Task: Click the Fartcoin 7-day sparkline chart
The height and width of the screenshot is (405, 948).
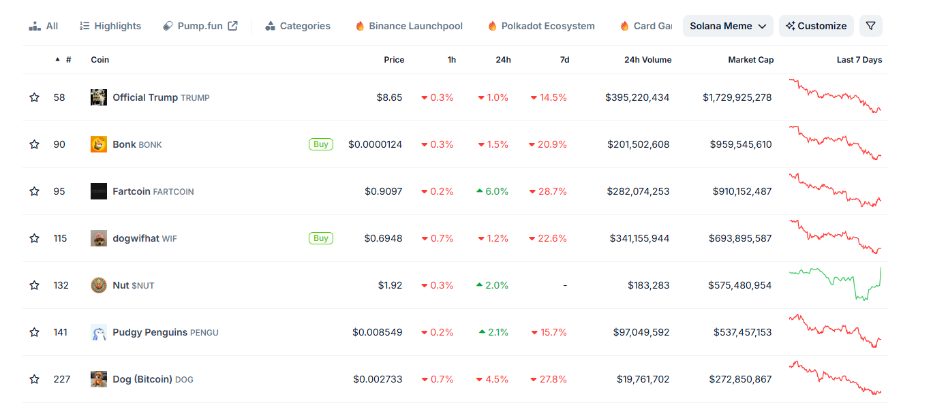Action: tap(836, 190)
